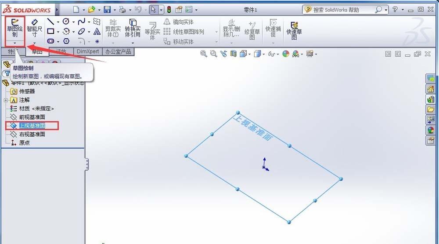This screenshot has height=244, width=439.
Task: Open the dropdown arrow under 转换实体引用
Action: point(133,43)
